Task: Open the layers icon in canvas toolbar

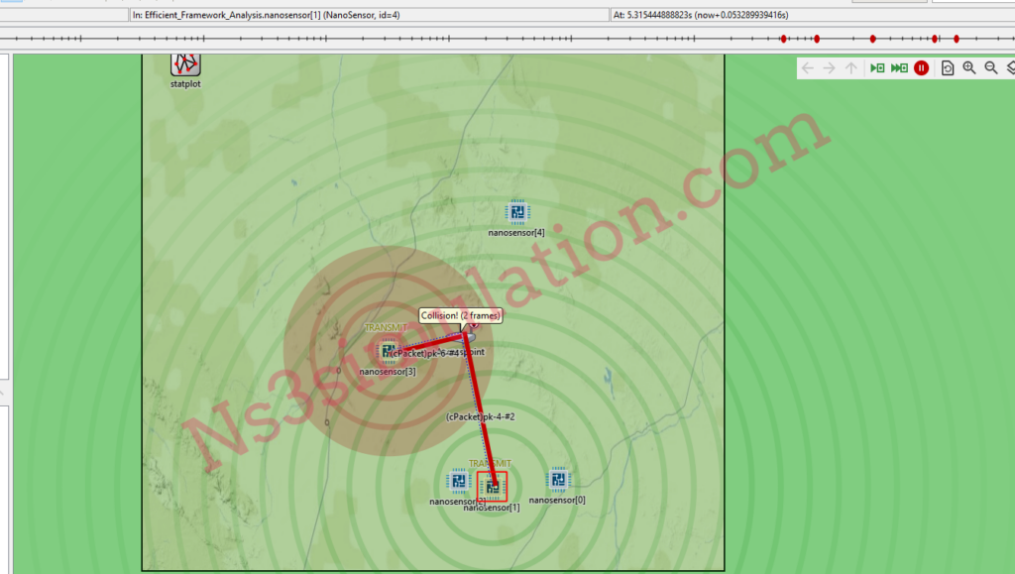Action: tap(1010, 68)
